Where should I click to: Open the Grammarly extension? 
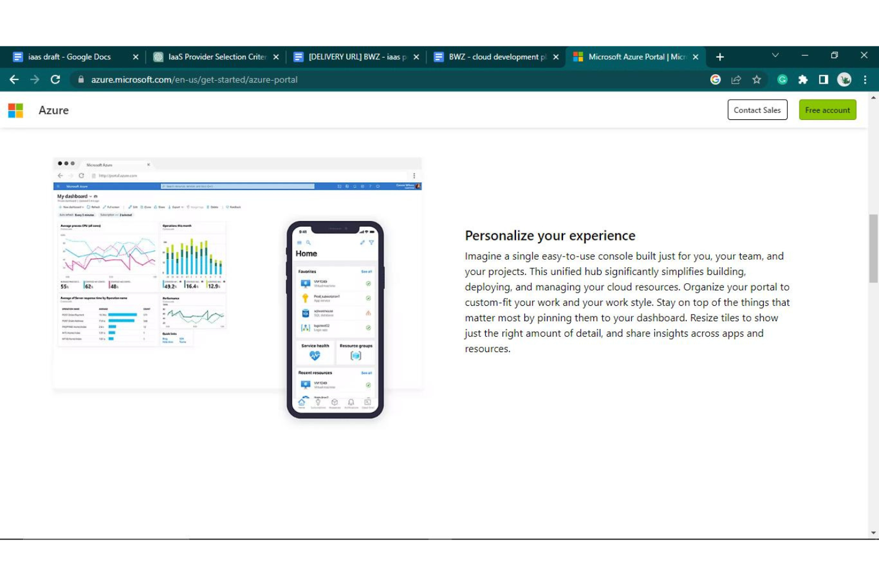tap(782, 79)
